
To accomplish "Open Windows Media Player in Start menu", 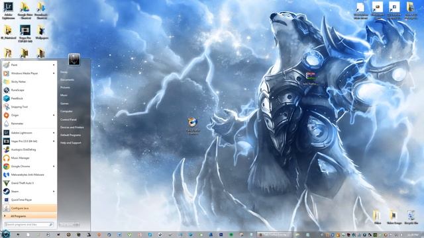I will [x=29, y=73].
